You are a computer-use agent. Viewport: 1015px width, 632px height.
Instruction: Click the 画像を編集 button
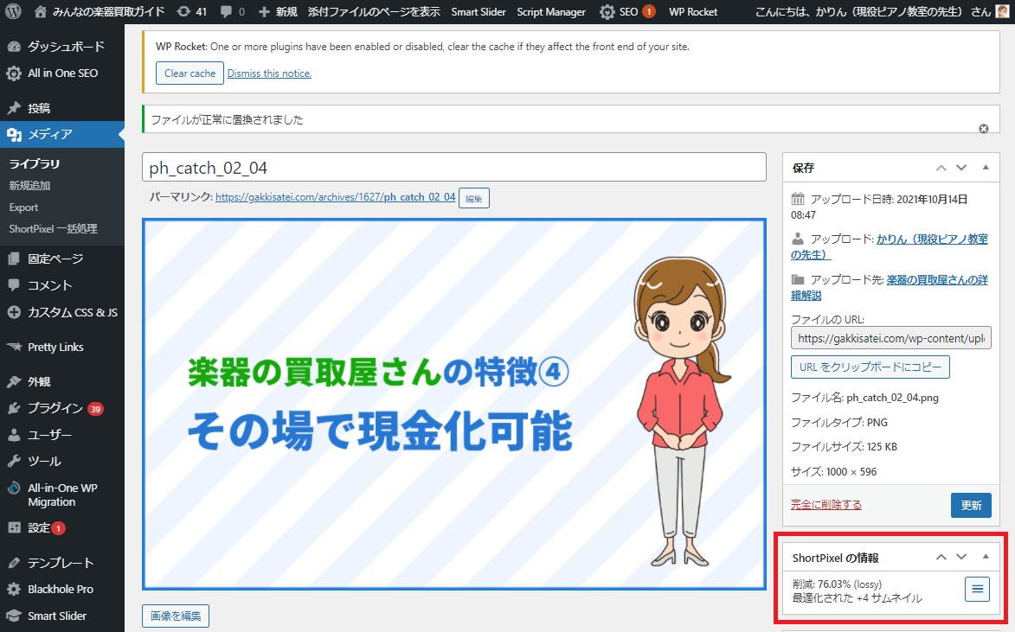(x=176, y=616)
